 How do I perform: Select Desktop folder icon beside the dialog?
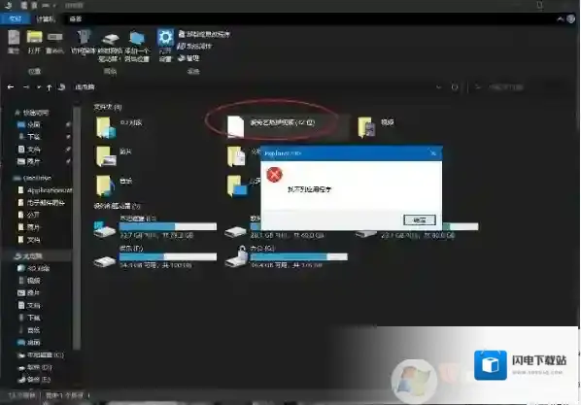click(237, 186)
